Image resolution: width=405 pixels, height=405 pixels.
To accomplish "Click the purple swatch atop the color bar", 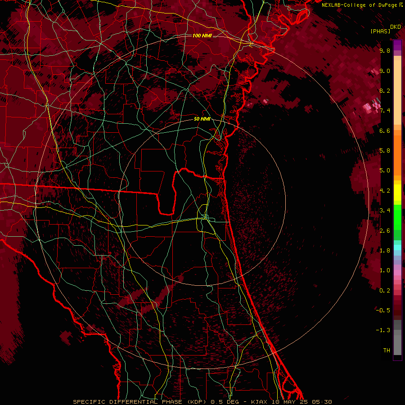I will click(x=397, y=45).
